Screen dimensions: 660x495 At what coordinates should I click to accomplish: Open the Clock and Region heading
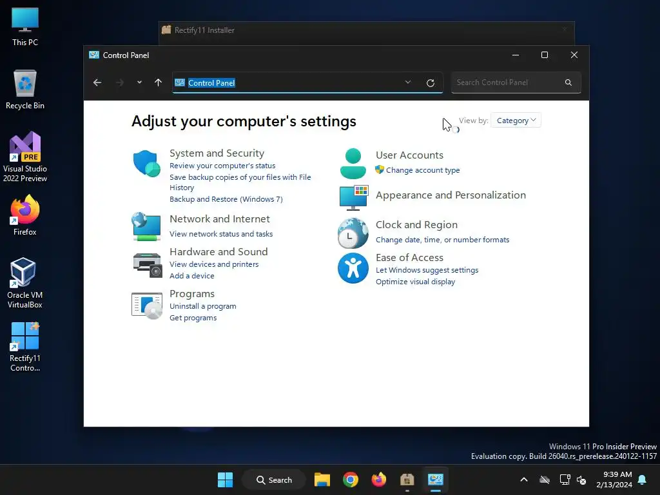(417, 225)
